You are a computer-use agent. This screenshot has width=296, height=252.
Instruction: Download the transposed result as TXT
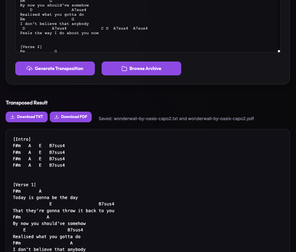tap(27, 117)
